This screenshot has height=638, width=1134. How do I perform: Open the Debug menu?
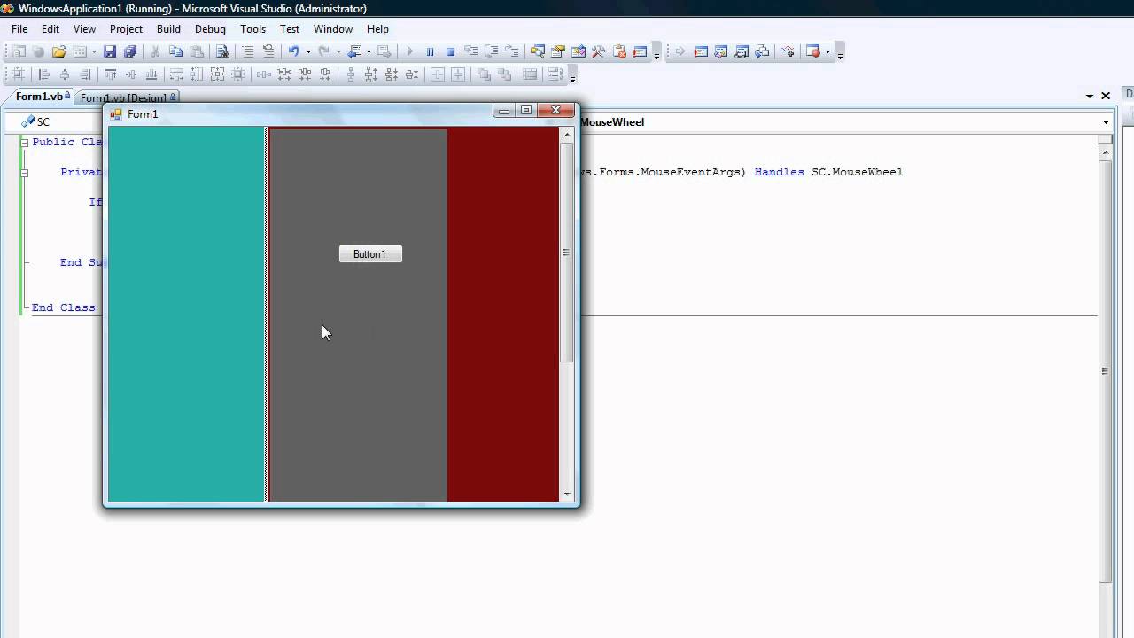[x=210, y=29]
